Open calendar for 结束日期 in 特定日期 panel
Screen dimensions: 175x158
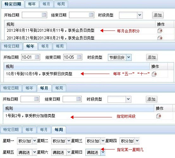point(91,15)
